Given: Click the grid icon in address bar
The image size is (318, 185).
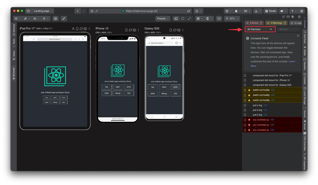Looking at the screenshot, I should point(92,11).
